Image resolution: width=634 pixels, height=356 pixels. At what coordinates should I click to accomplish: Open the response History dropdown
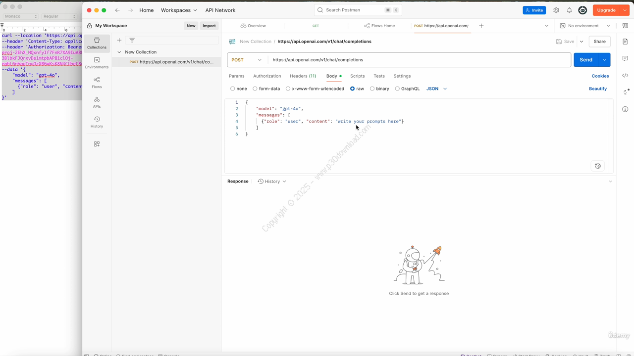[x=272, y=181]
